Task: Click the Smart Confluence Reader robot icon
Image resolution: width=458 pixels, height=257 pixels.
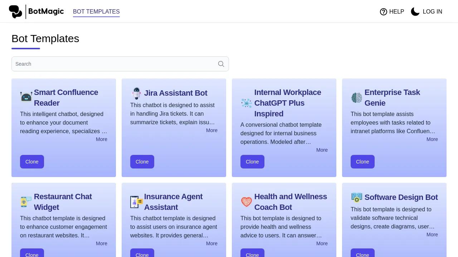Action: tap(26, 97)
